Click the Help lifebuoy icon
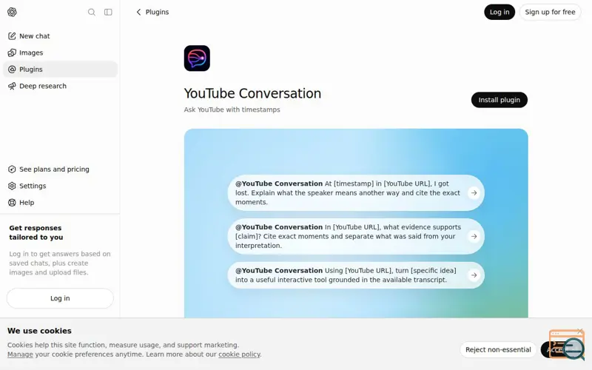Image resolution: width=592 pixels, height=370 pixels. point(12,202)
